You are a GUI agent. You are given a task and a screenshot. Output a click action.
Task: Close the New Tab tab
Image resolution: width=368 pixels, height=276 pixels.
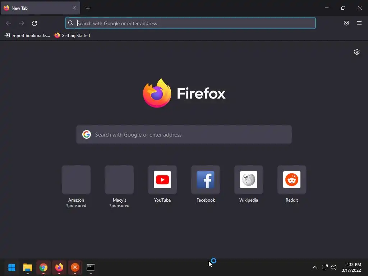click(74, 8)
